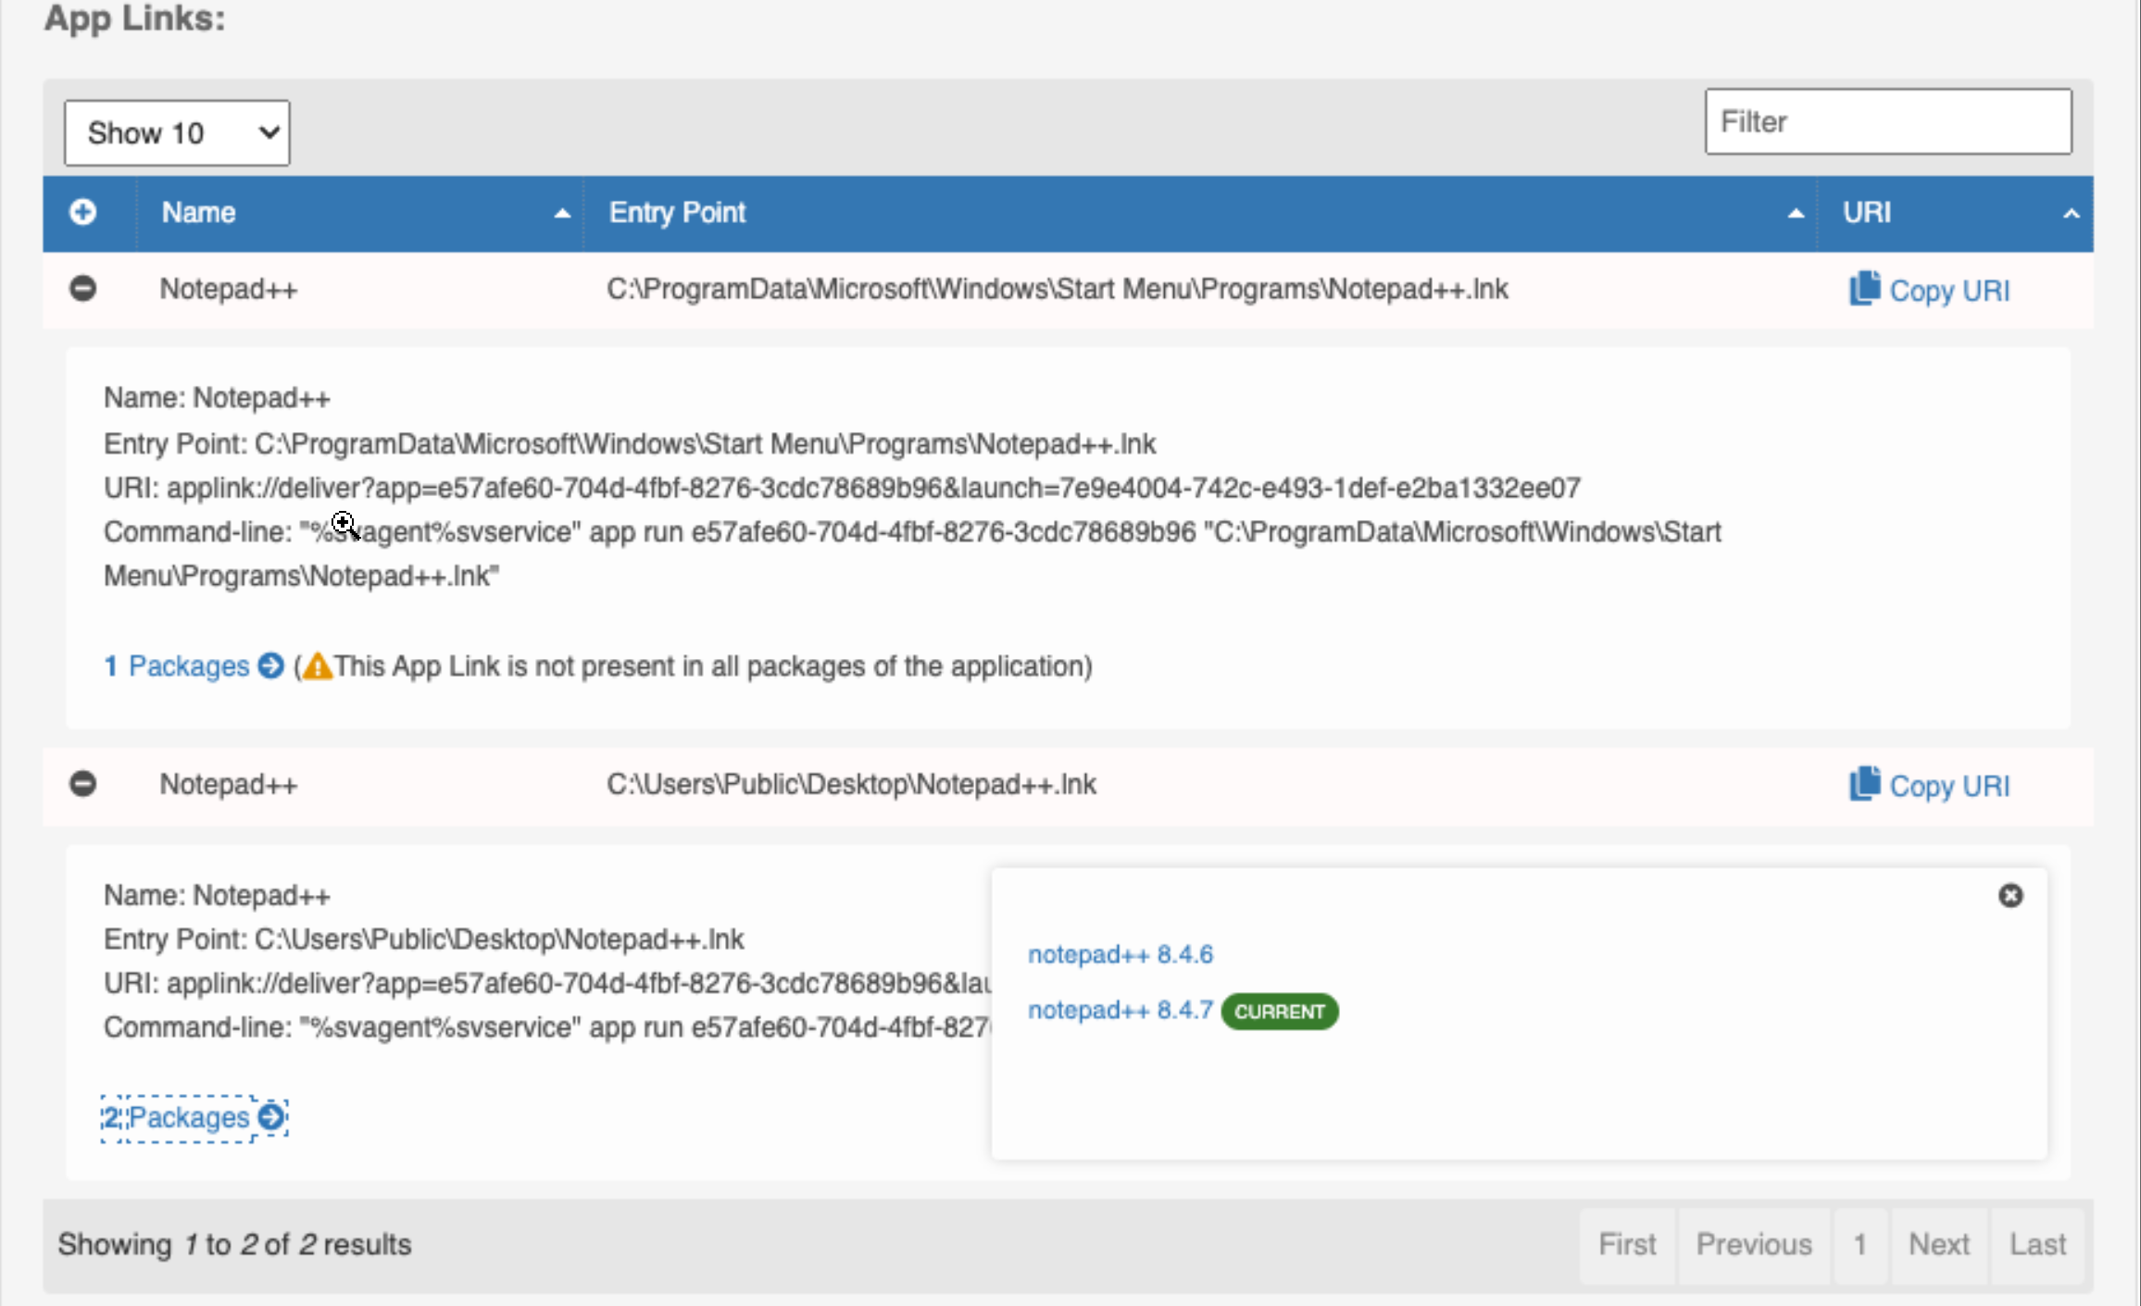Go to the Previous page
Screen dimensions: 2141x1306
1754,1244
